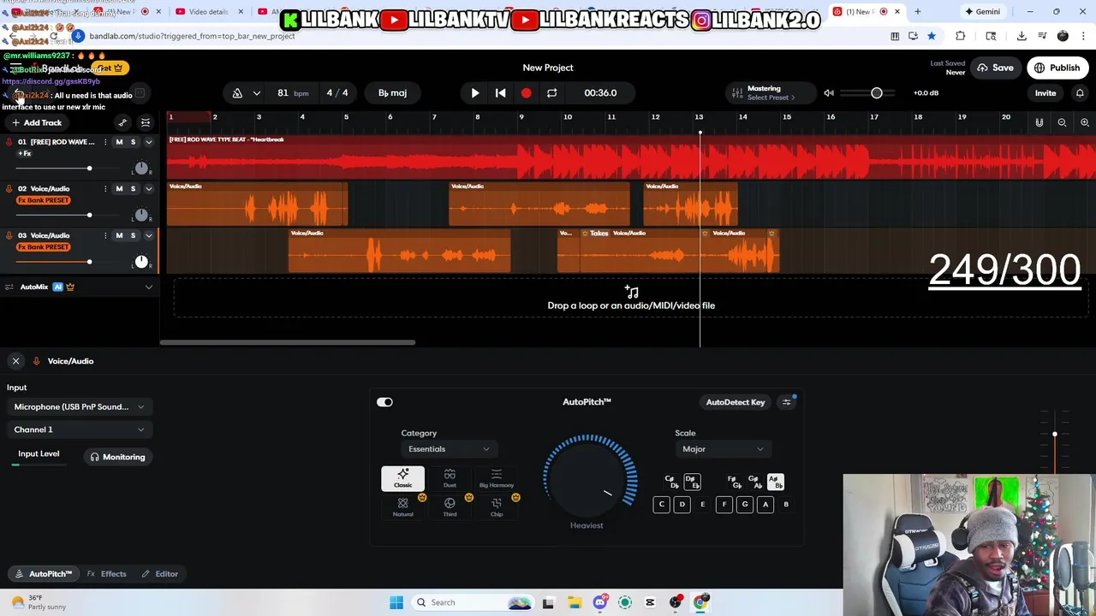Open the B♭ maj key selector
The height and width of the screenshot is (616, 1096).
[393, 92]
